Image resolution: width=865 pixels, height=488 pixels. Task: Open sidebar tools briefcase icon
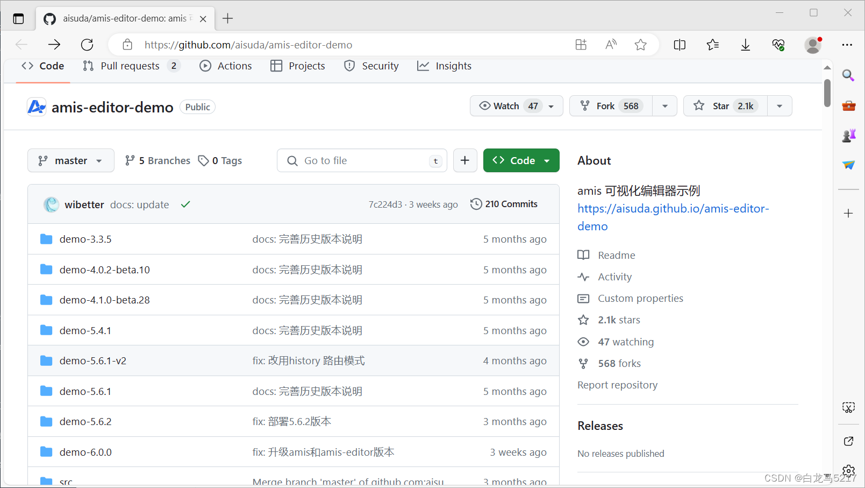coord(848,105)
